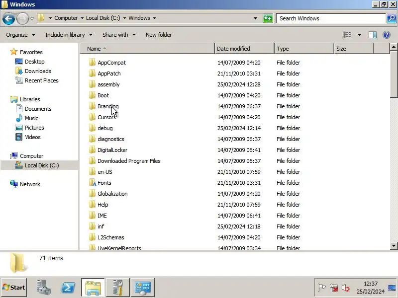Screen dimensions: 398x298
Task: Select the Boot folder icon
Action: pyautogui.click(x=92, y=95)
